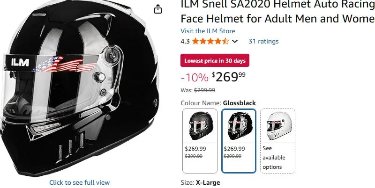The width and height of the screenshot is (375, 188).
Task: Click the 4.3 rating number
Action: (185, 42)
